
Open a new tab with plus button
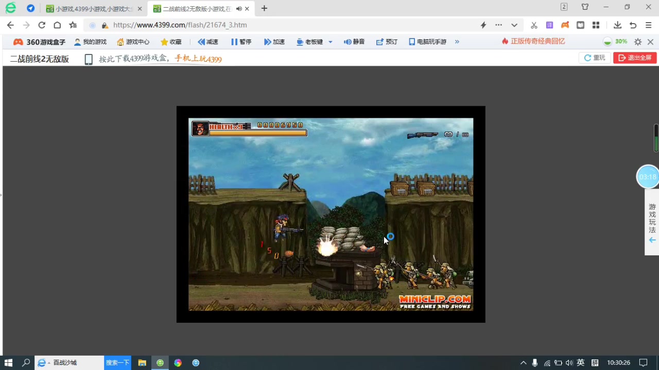[x=264, y=8]
